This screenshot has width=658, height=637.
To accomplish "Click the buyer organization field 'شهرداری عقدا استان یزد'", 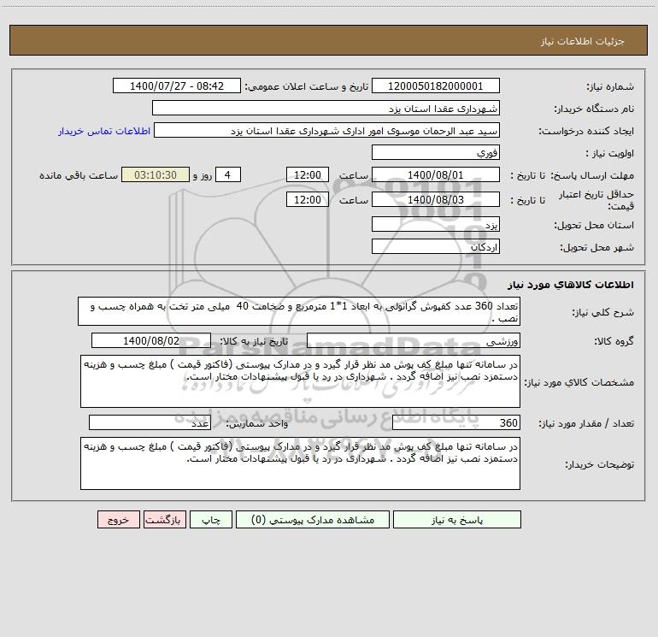I will [x=326, y=108].
